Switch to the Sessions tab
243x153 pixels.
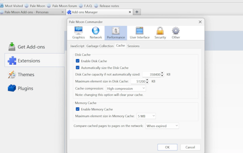(133, 46)
